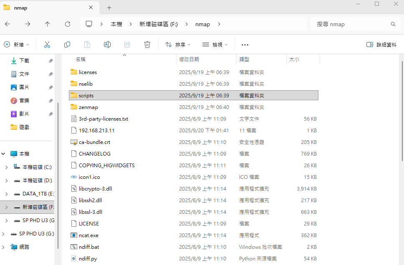Go back with the left arrow
Screen dimensions: 404x265
coord(8,24)
